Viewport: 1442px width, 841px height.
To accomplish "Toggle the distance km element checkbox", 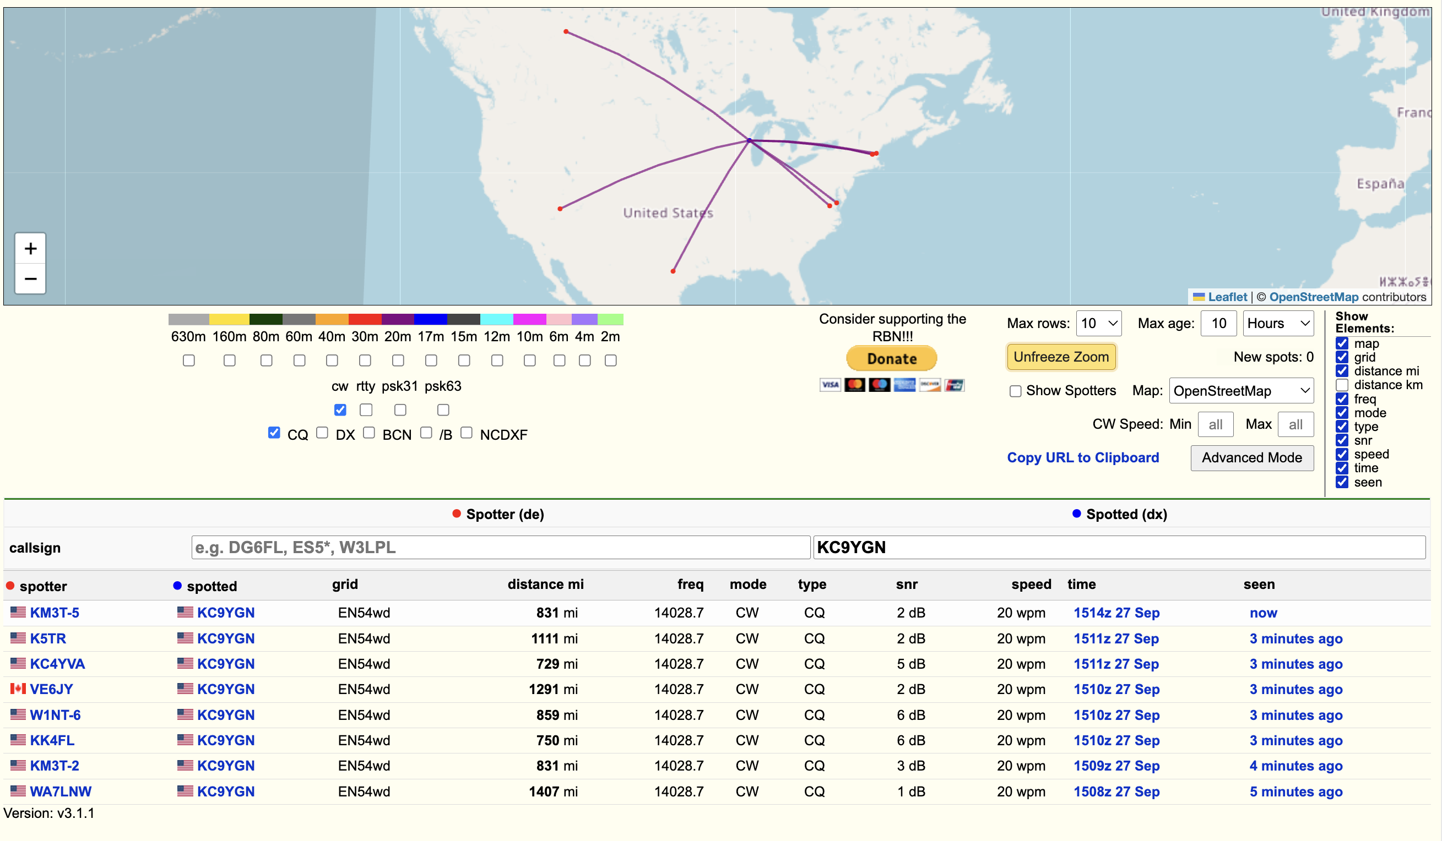I will point(1342,385).
